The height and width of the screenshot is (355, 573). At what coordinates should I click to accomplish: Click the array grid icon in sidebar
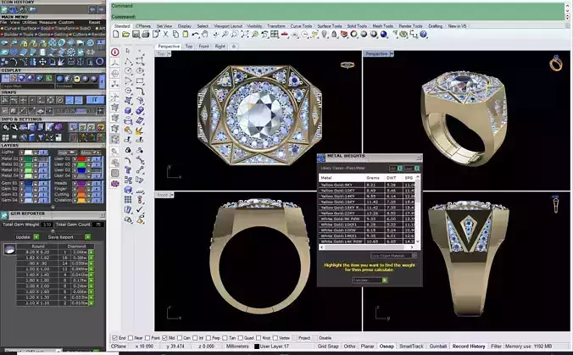(128, 200)
